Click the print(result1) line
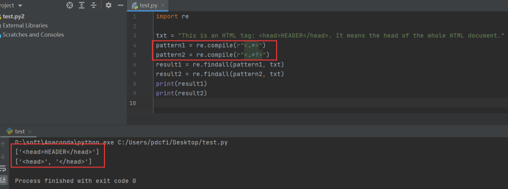This screenshot has height=189, width=508. pos(181,84)
